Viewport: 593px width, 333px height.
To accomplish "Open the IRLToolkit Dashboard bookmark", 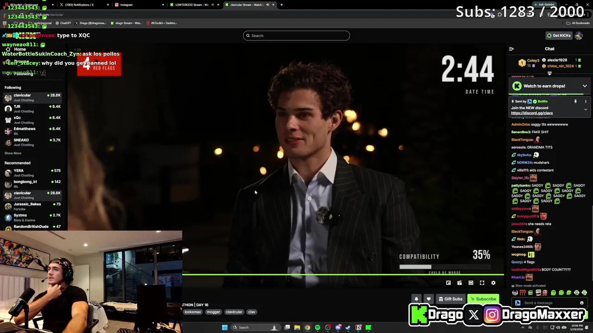I will click(x=162, y=23).
